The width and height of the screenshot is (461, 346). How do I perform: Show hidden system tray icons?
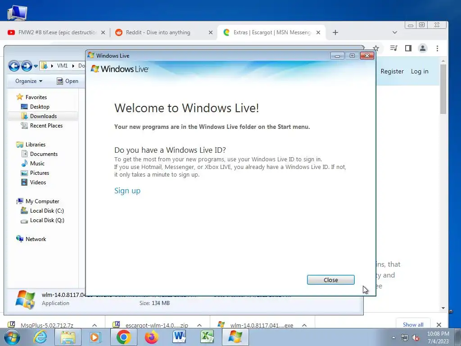point(393,337)
